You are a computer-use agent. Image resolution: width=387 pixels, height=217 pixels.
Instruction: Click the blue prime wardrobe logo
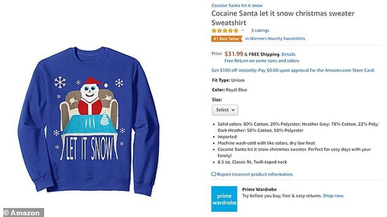pos(224,199)
